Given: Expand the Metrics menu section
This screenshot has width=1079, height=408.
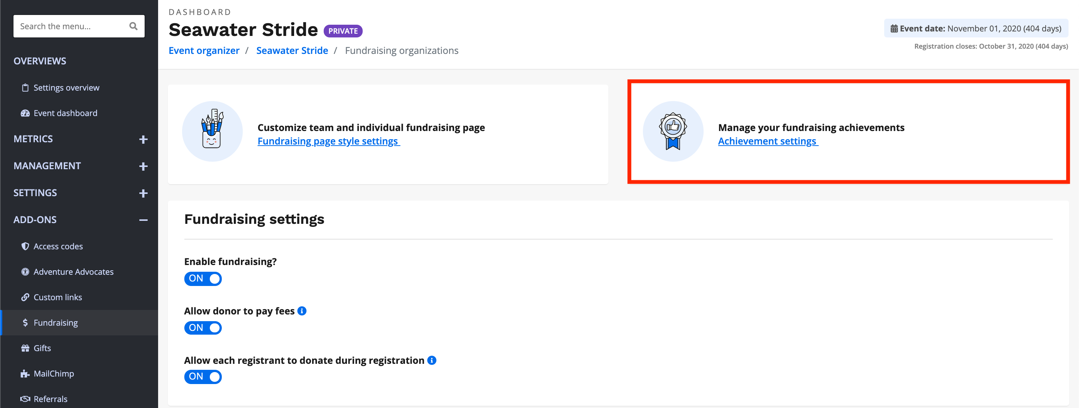Looking at the screenshot, I should 143,139.
